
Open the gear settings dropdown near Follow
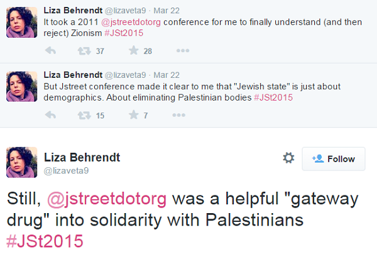pyautogui.click(x=288, y=158)
